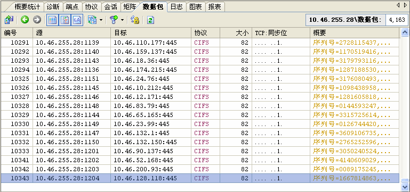410x192 pixels.
Task: Switch to the 日志 tab
Action: click(176, 7)
